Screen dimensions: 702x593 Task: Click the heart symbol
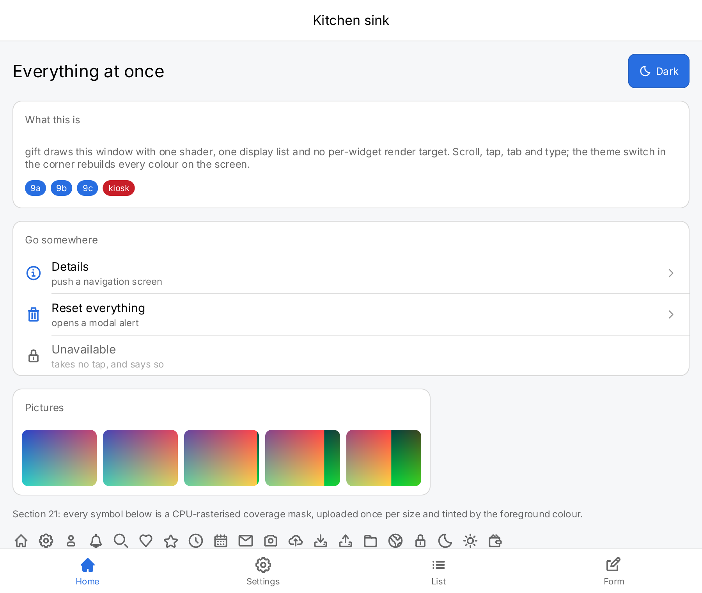(x=146, y=541)
